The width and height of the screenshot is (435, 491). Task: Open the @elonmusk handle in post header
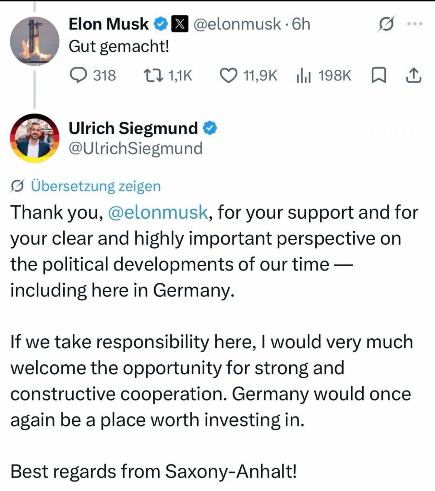237,24
